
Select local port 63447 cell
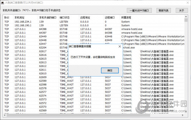pos(43,44)
